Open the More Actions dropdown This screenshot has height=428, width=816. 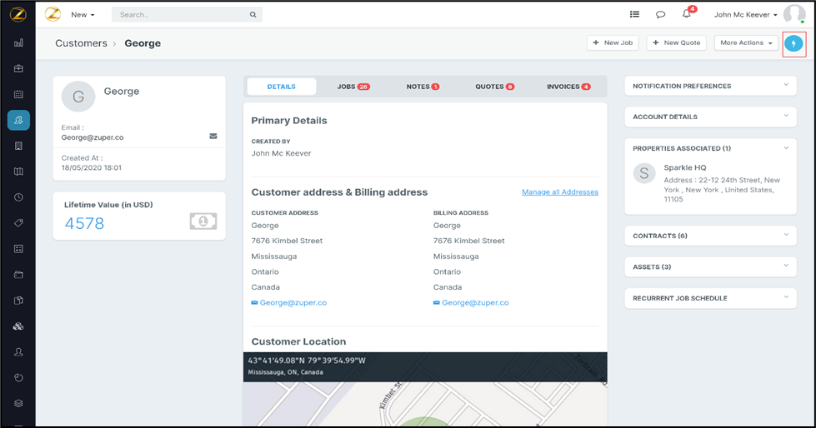click(x=746, y=42)
